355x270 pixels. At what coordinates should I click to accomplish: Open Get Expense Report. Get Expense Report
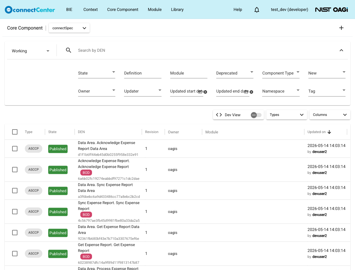tap(106, 248)
